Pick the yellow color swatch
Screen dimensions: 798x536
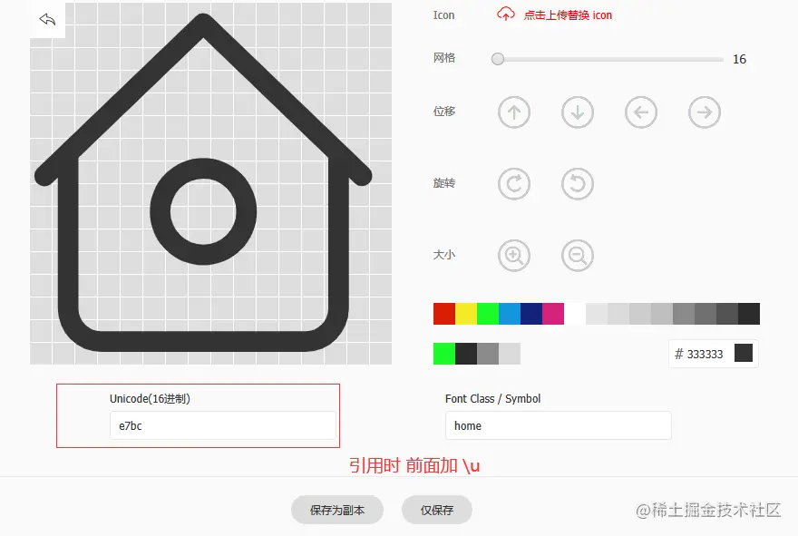tap(466, 314)
